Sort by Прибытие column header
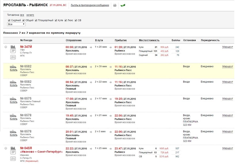 121,40
